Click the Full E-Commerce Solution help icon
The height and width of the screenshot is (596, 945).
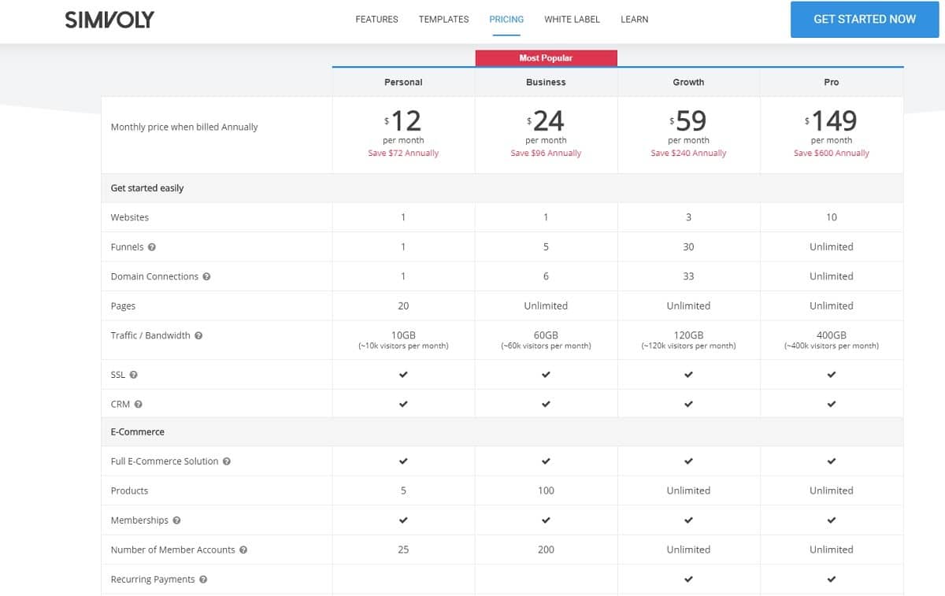click(228, 461)
